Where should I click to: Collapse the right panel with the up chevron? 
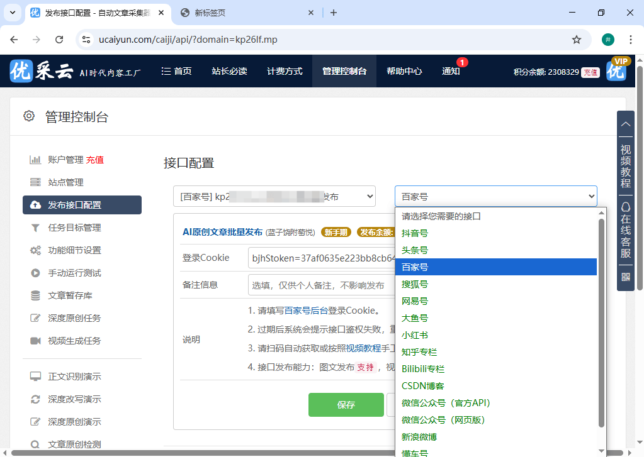[625, 124]
